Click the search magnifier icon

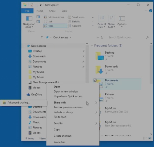tap(147, 38)
